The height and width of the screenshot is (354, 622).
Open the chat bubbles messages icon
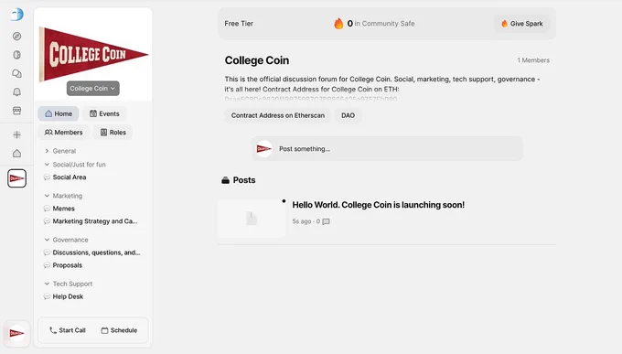pos(16,73)
